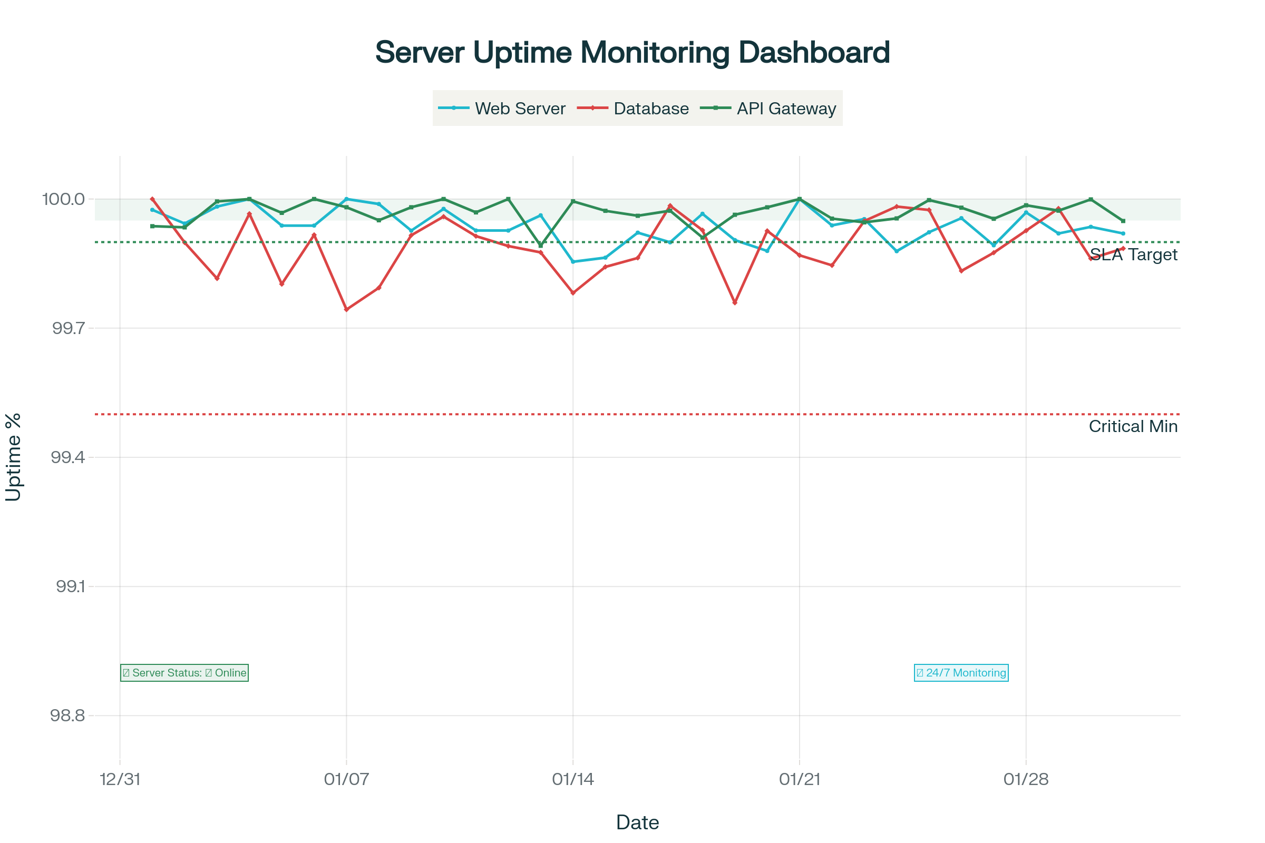Click the Database point on the 01/14 gridline
The height and width of the screenshot is (843, 1265).
click(573, 293)
